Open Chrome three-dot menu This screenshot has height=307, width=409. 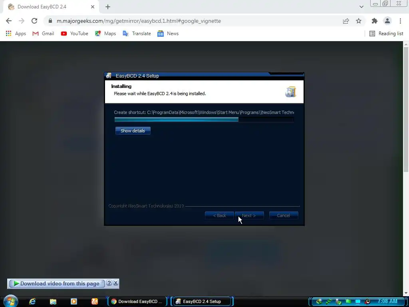point(400,21)
